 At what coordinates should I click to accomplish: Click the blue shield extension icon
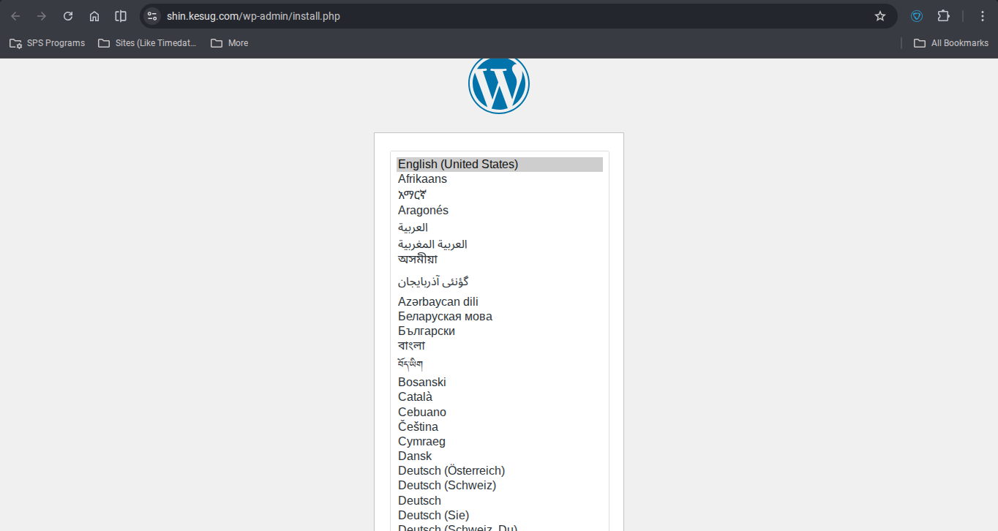pos(917,16)
